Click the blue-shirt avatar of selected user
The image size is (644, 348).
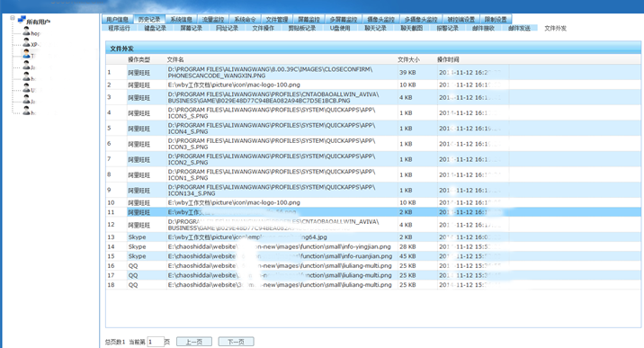click(x=26, y=54)
